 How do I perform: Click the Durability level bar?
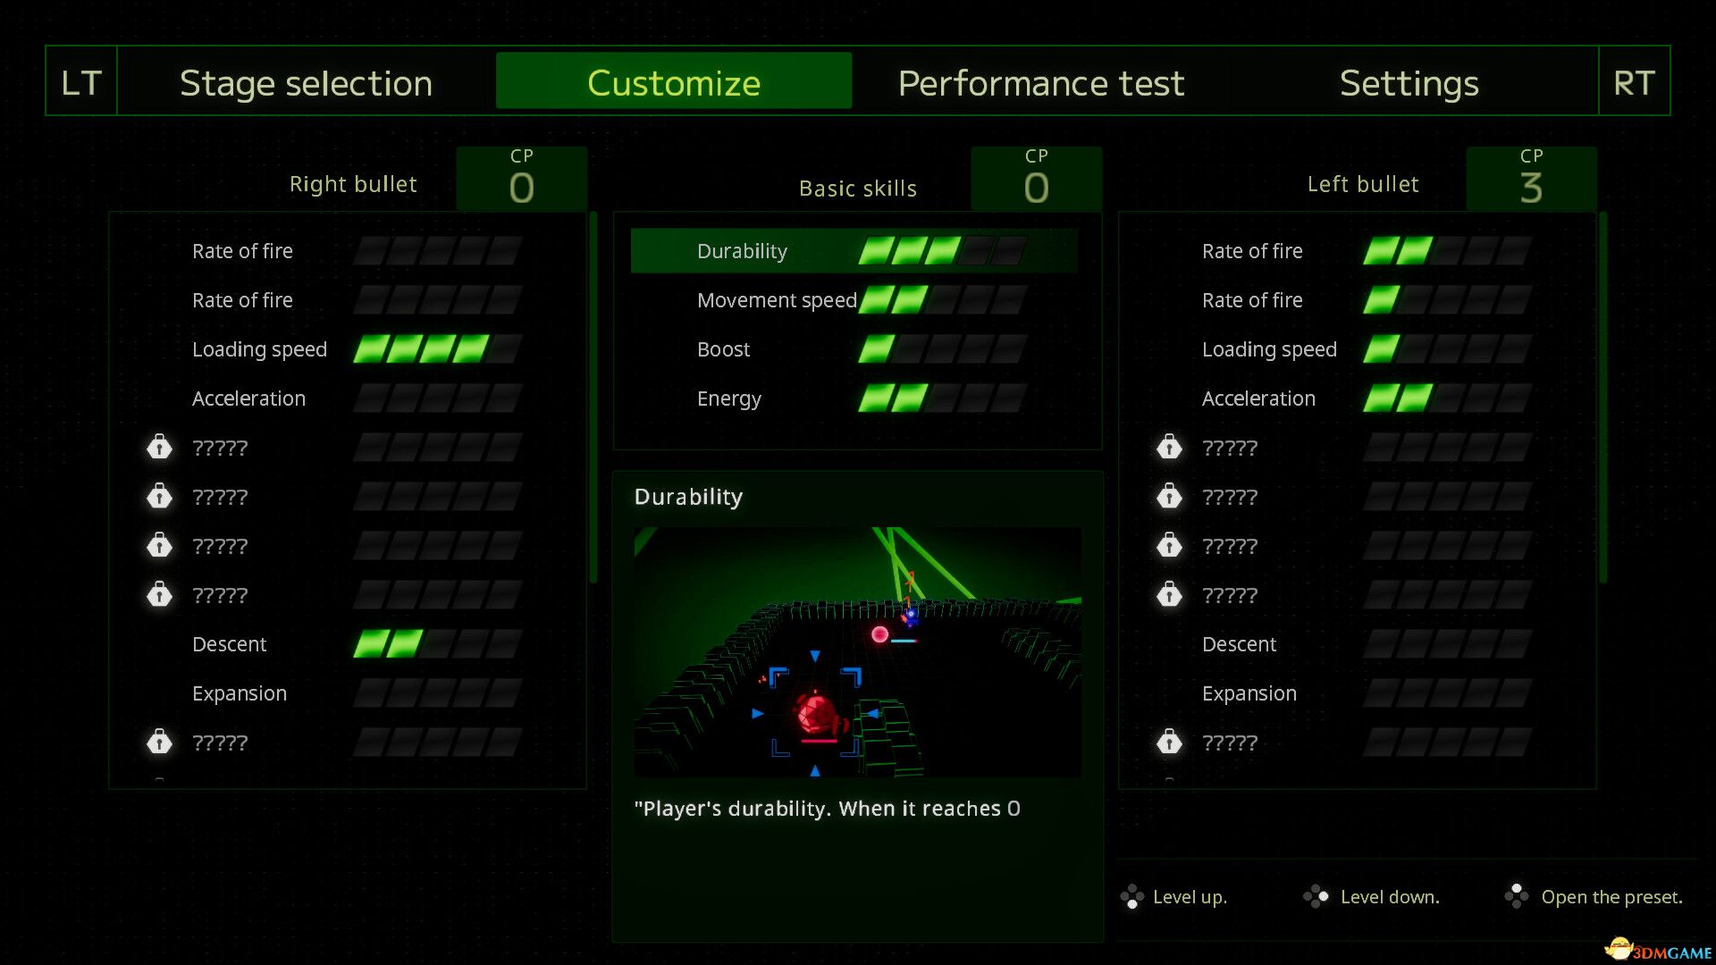(x=942, y=251)
